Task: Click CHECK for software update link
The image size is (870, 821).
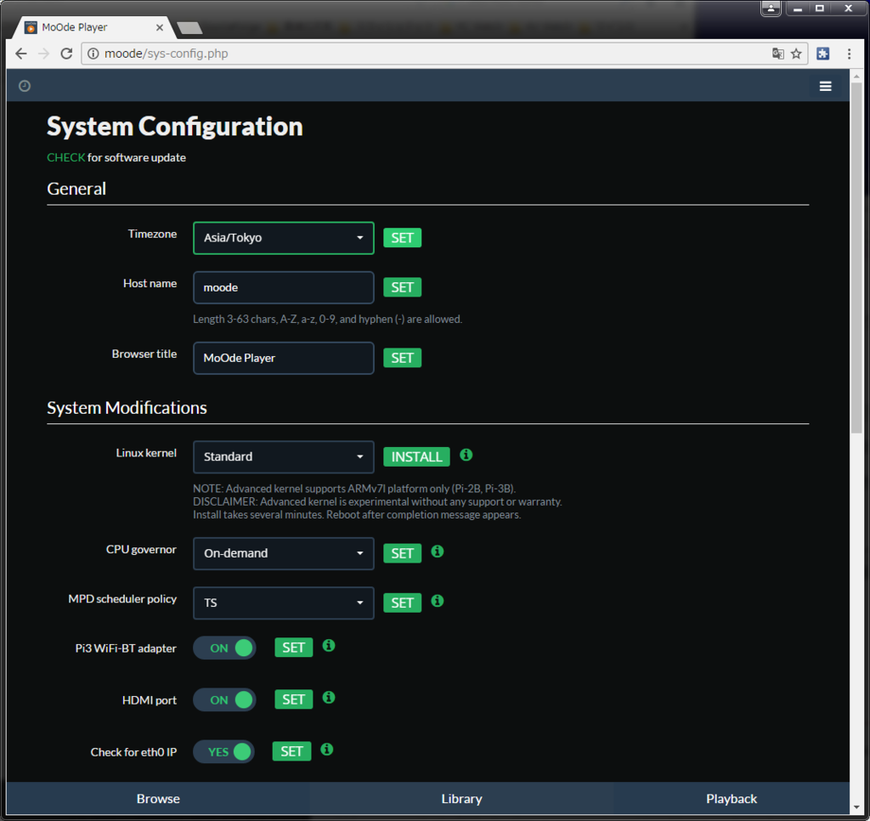Action: (66, 157)
